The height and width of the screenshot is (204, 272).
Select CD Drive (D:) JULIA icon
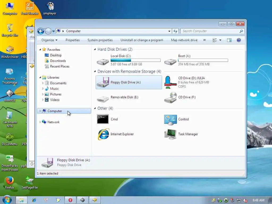pos(170,82)
